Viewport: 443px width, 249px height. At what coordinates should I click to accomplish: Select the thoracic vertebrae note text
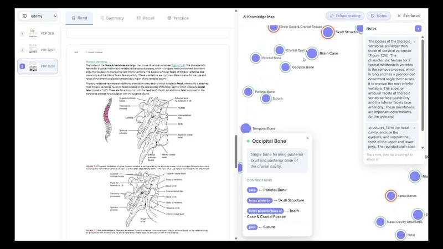[392, 79]
